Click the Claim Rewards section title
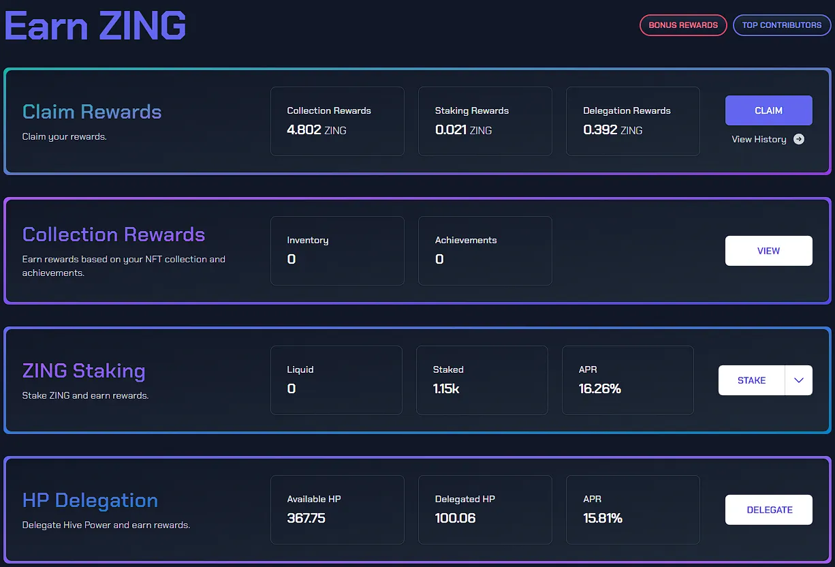 [x=92, y=112]
